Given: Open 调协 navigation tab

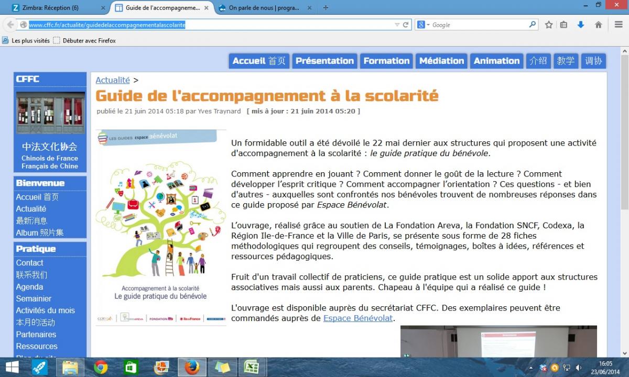Looking at the screenshot, I should click(x=593, y=61).
